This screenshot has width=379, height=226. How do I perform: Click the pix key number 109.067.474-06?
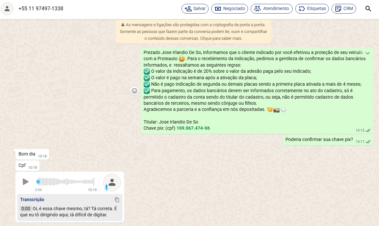pyautogui.click(x=193, y=128)
